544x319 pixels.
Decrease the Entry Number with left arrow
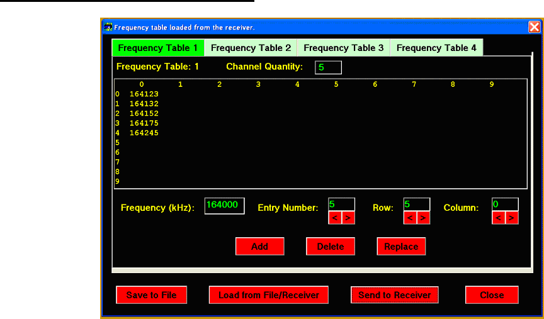335,218
